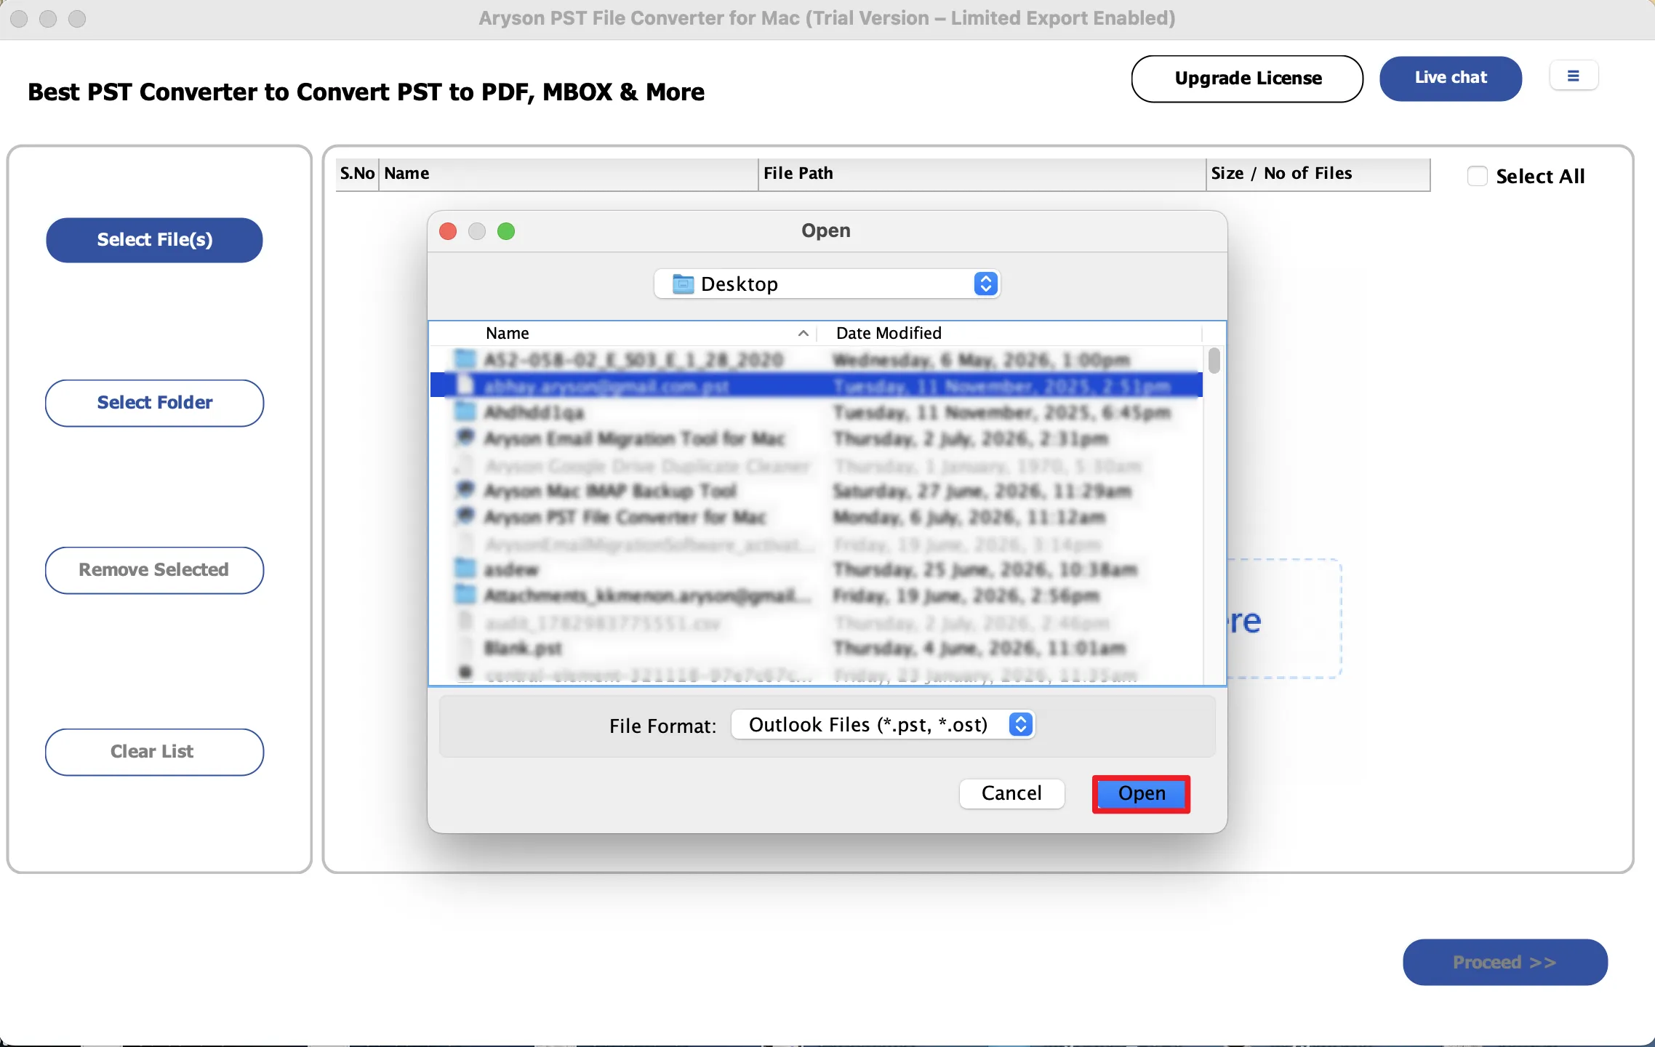Toggle the Name column sort arrow

click(804, 333)
